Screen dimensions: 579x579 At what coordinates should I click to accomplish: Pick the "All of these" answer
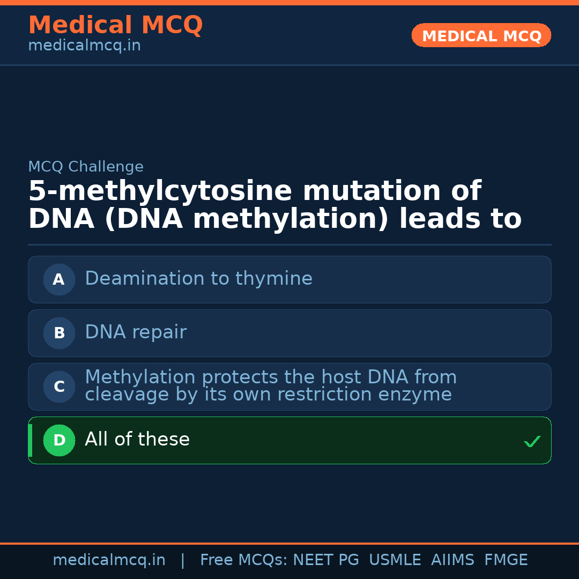pyautogui.click(x=137, y=440)
